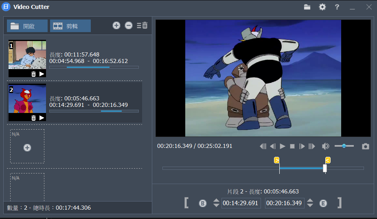Set the begin point with the B button
The image size is (377, 219).
click(202, 203)
